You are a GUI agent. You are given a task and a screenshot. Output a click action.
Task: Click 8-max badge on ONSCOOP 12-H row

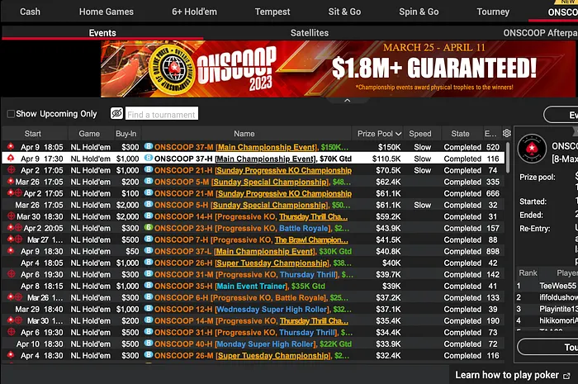click(x=148, y=309)
